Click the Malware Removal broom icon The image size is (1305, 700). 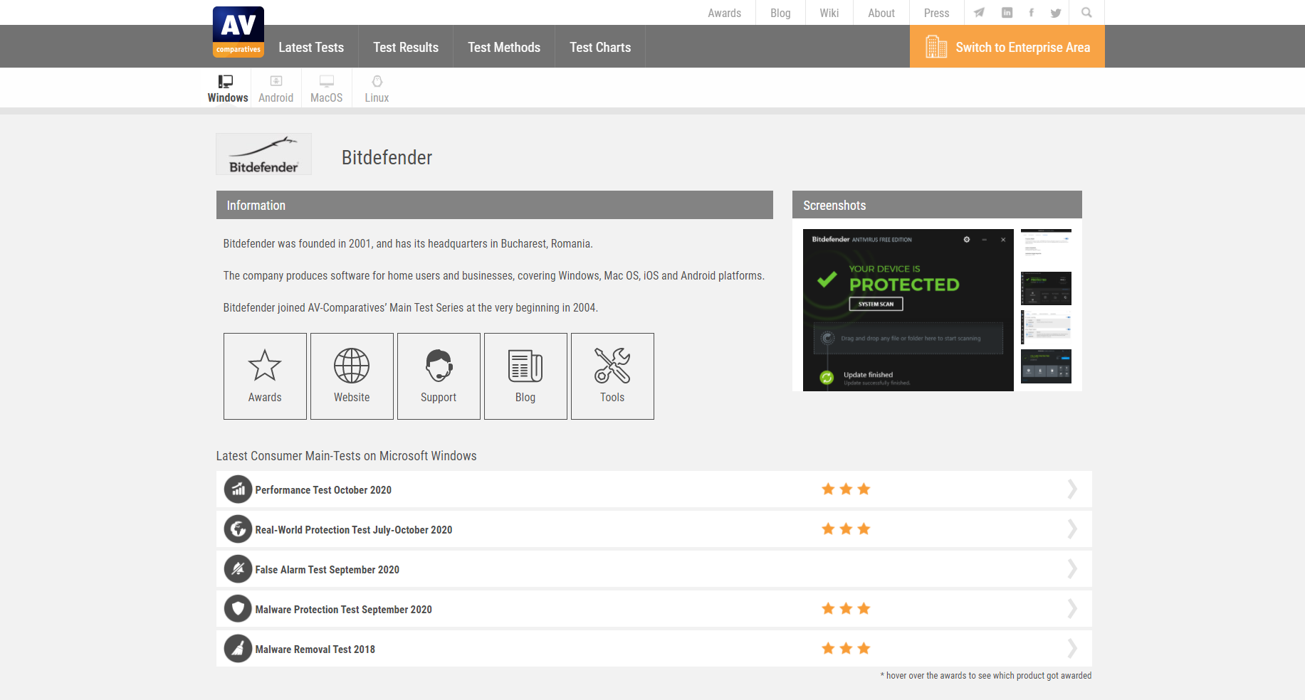[x=239, y=649]
